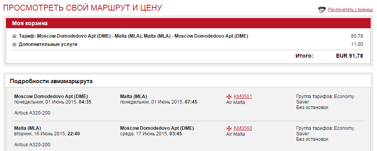Image resolution: width=377 pixels, height=151 pixels.
Task: Click the fare route text DME - MLA
Action: [134, 36]
